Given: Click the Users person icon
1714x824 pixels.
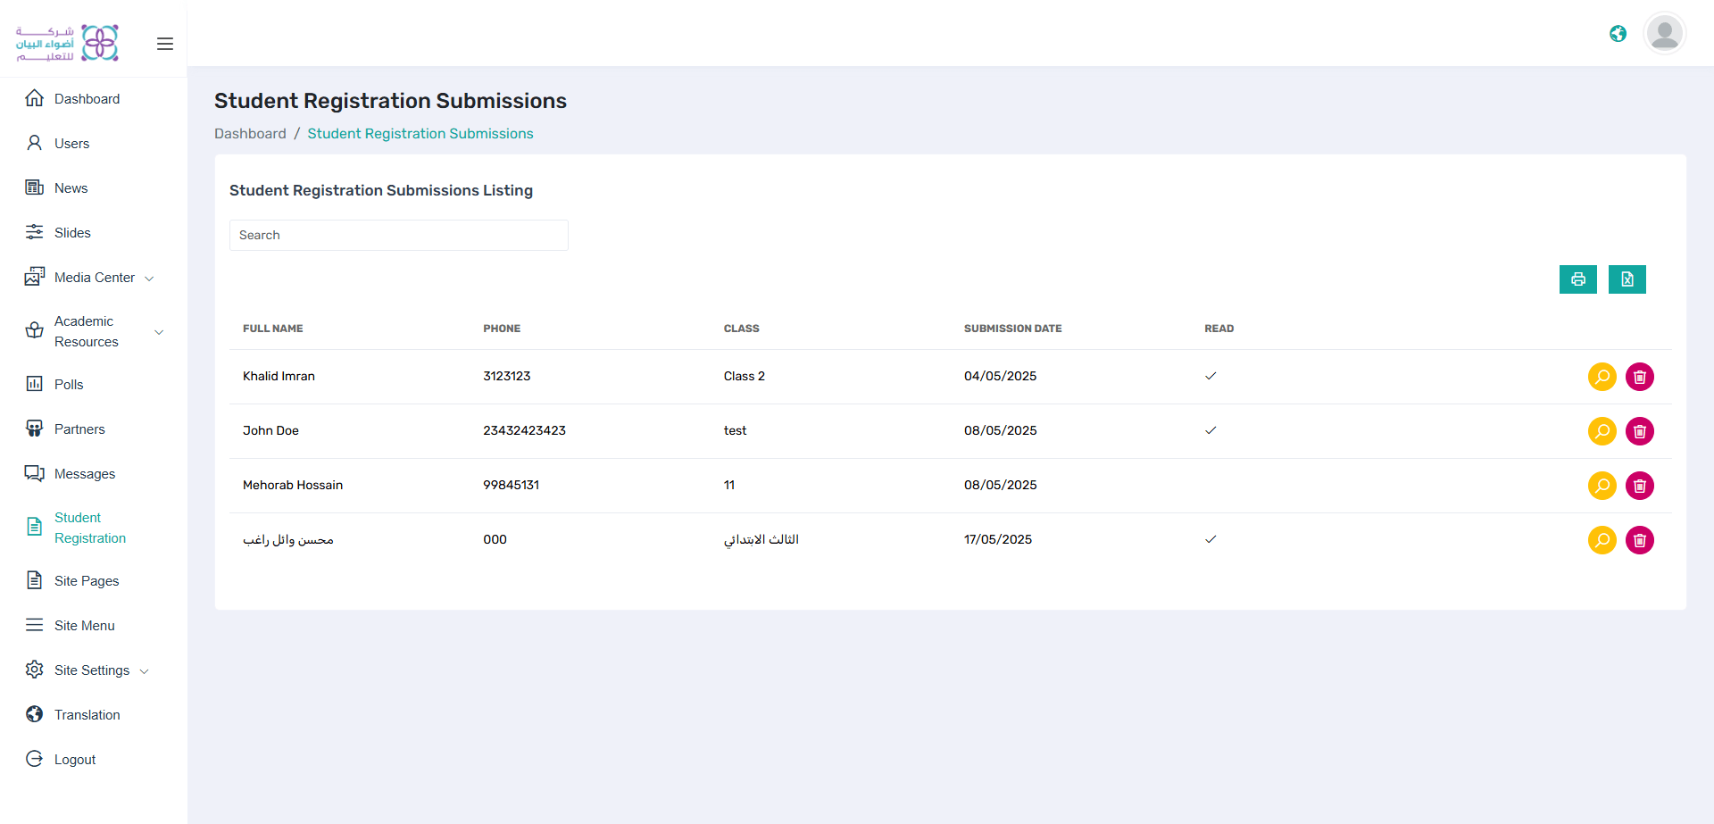Looking at the screenshot, I should point(34,143).
